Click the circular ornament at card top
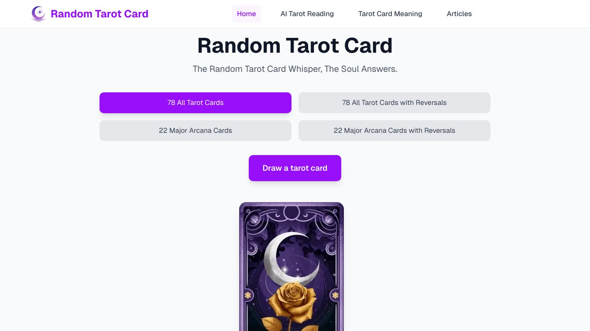The height and width of the screenshot is (331, 590). (x=292, y=212)
